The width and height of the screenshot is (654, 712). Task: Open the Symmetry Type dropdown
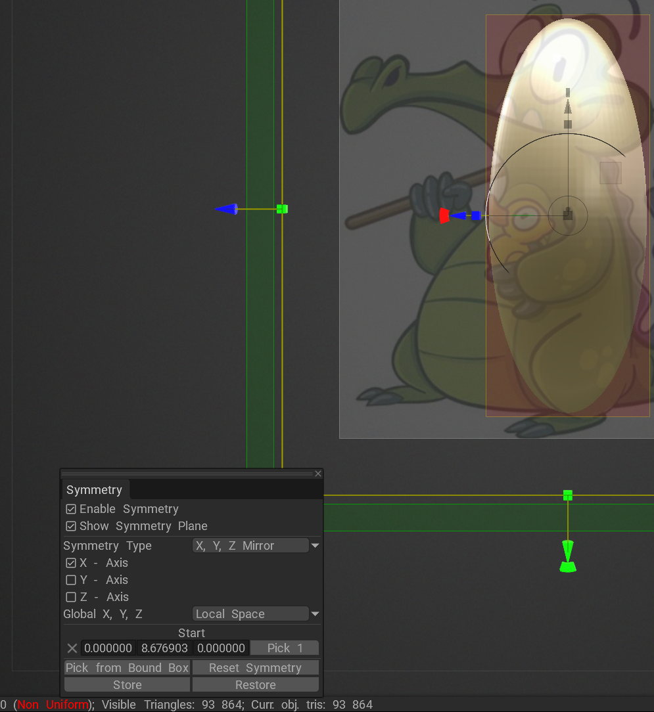tap(256, 546)
